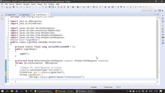Open the Debug configurations dropdown arrow
Screen dimensions: 165x93
click(x=70, y=7)
